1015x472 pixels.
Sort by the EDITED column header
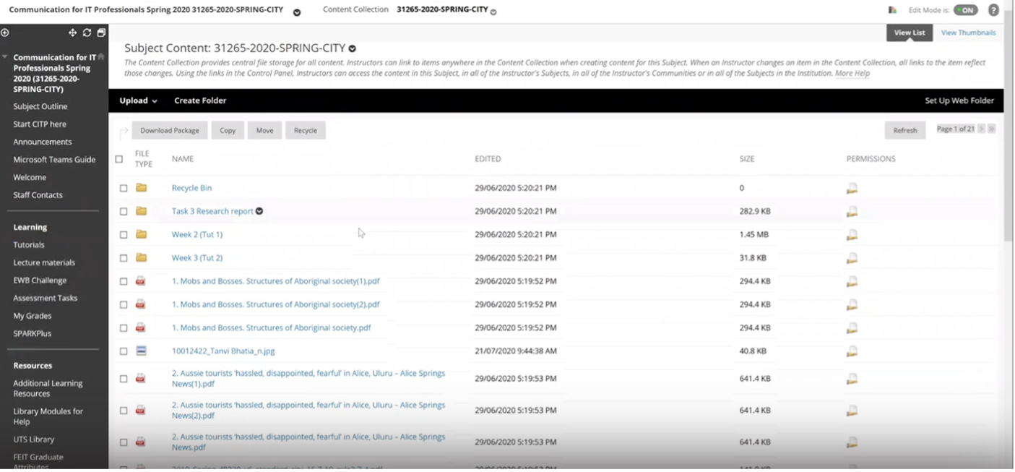[488, 159]
